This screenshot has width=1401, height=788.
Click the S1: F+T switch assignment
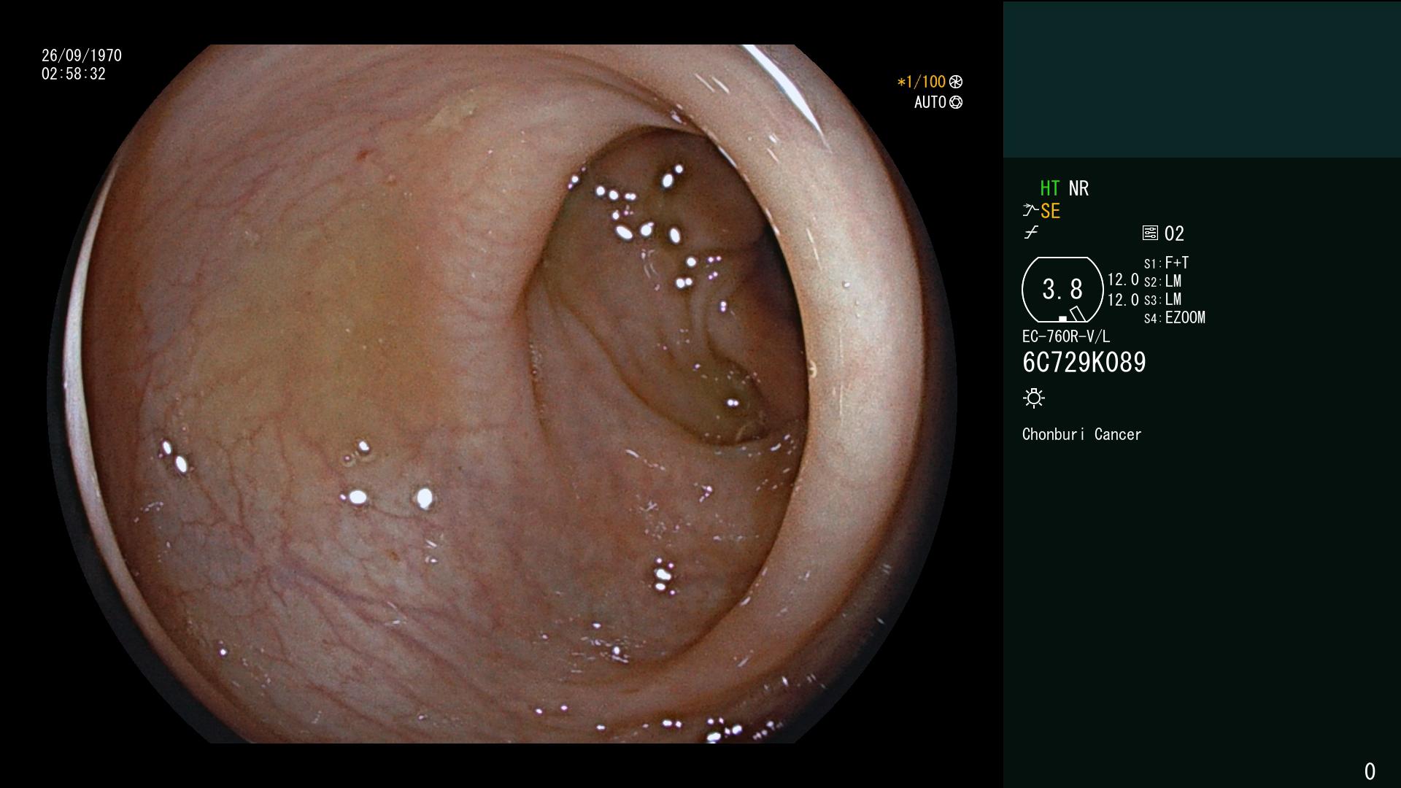pos(1167,263)
